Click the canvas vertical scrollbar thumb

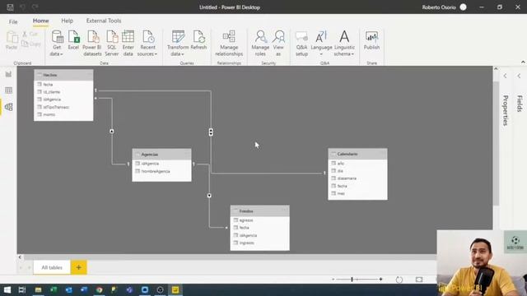pyautogui.click(x=496, y=144)
